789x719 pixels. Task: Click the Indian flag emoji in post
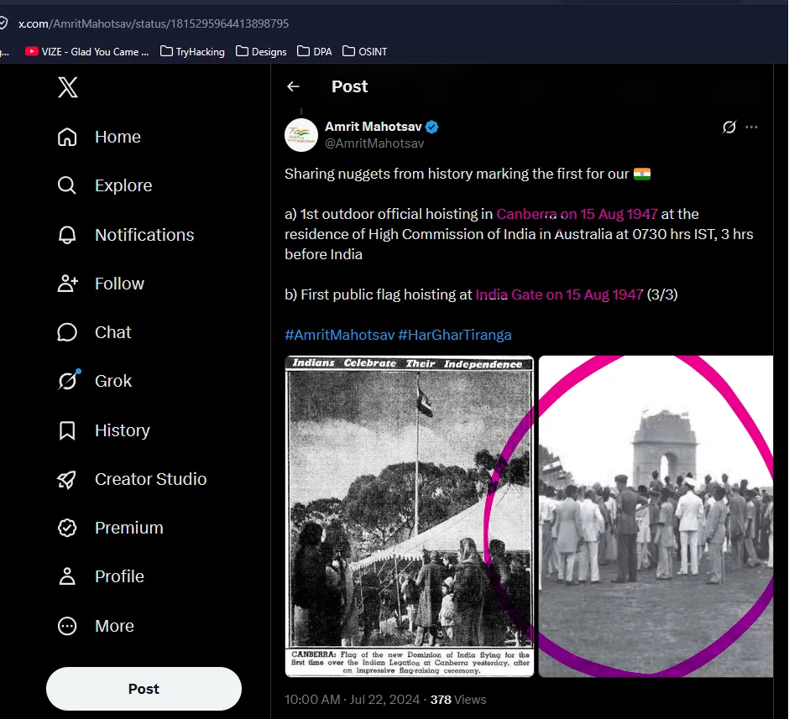point(642,174)
